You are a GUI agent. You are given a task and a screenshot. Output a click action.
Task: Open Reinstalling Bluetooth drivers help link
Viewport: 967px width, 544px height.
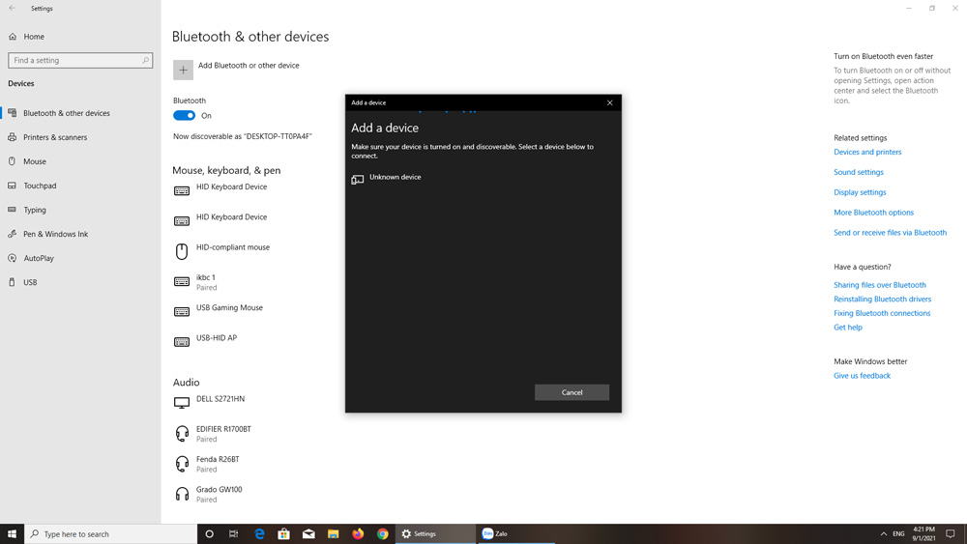(x=882, y=300)
